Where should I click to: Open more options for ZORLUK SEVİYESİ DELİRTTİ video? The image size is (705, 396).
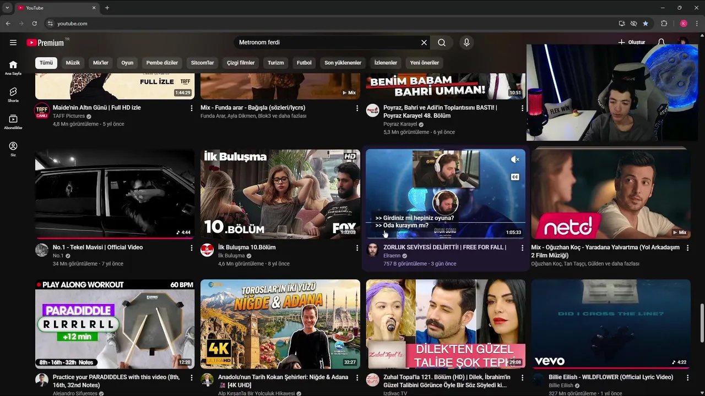click(x=522, y=248)
